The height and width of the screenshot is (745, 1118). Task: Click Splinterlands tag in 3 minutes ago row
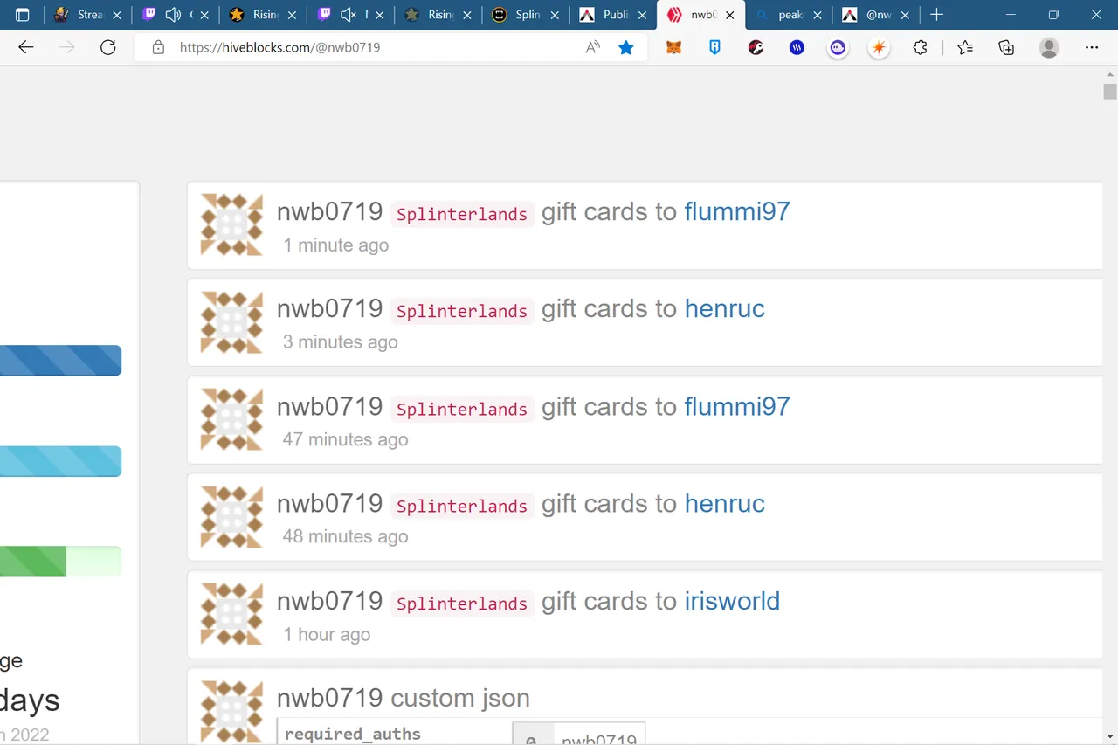(462, 311)
